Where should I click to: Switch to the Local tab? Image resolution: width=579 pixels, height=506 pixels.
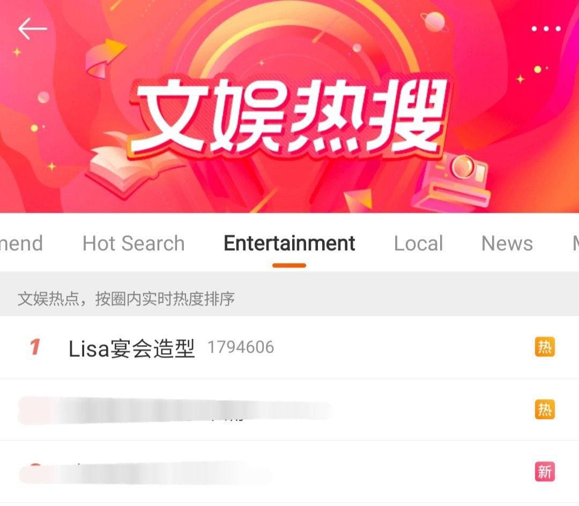point(418,243)
